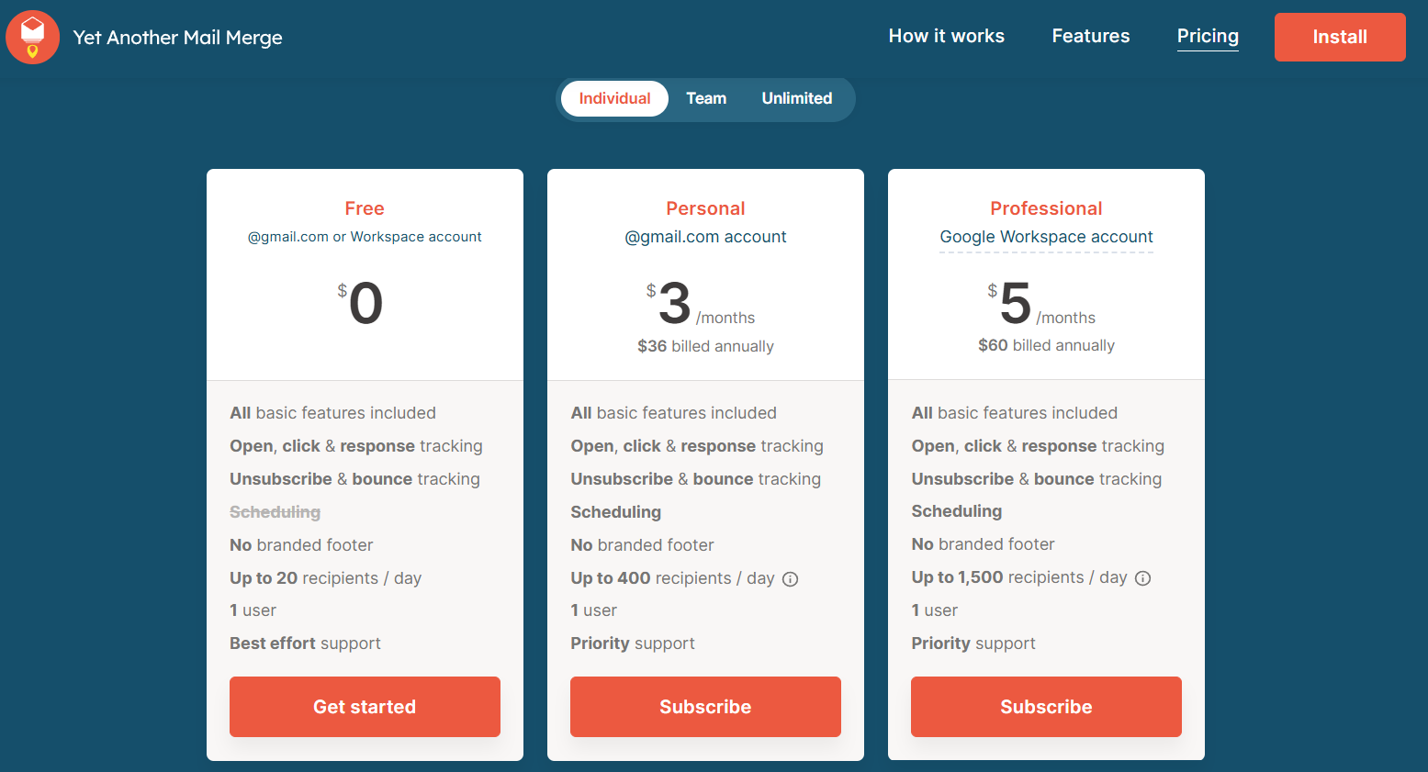Click the $3 /months price

coord(700,304)
